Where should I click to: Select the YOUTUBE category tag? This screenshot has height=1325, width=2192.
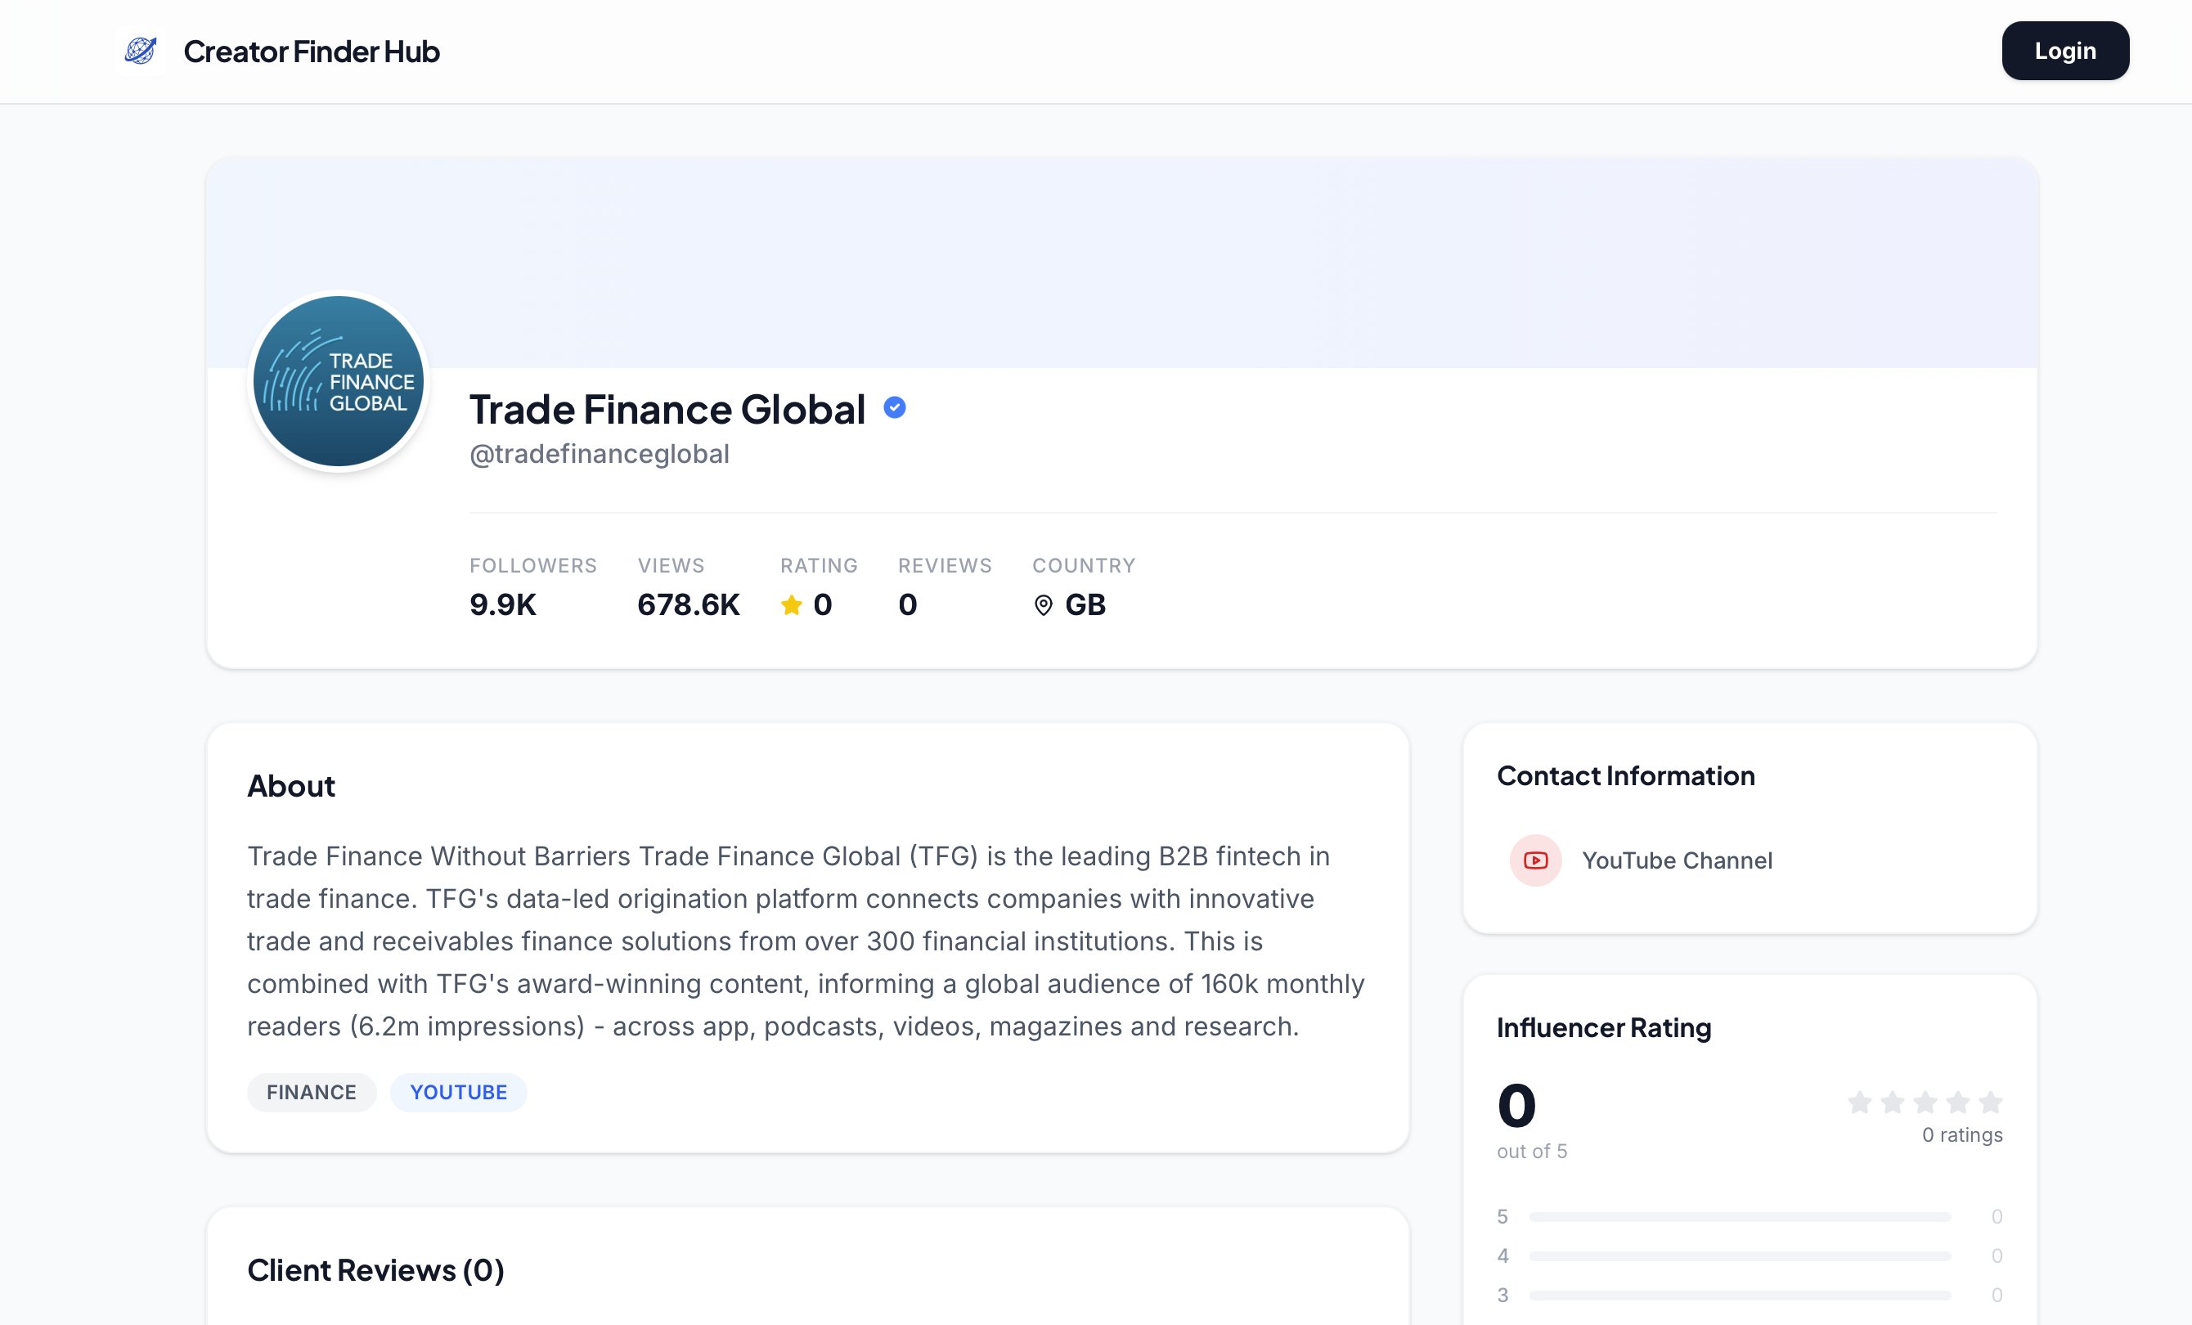click(458, 1092)
